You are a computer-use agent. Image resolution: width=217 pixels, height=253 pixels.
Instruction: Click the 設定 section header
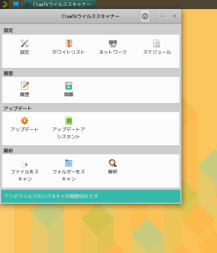click(x=8, y=30)
